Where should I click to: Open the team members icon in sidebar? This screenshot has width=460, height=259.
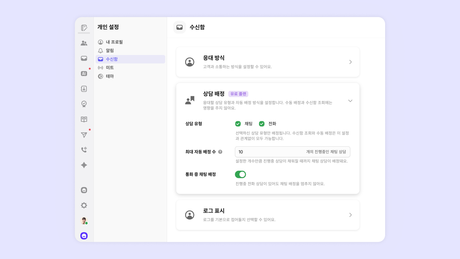(84, 43)
